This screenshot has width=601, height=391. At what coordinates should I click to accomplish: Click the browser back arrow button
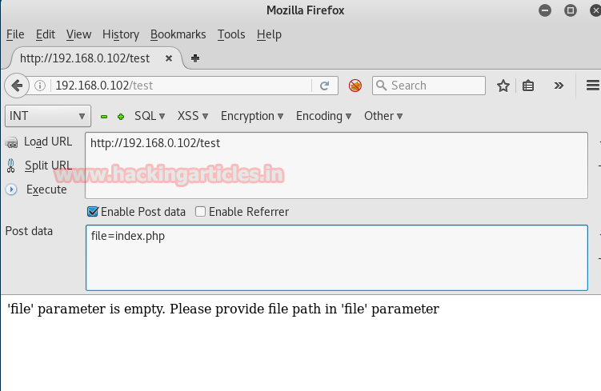17,86
